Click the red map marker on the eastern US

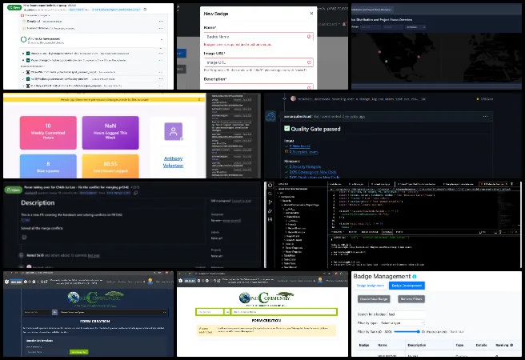tap(419, 57)
